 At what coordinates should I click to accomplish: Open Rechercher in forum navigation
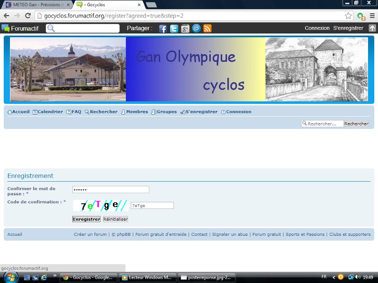(x=101, y=112)
